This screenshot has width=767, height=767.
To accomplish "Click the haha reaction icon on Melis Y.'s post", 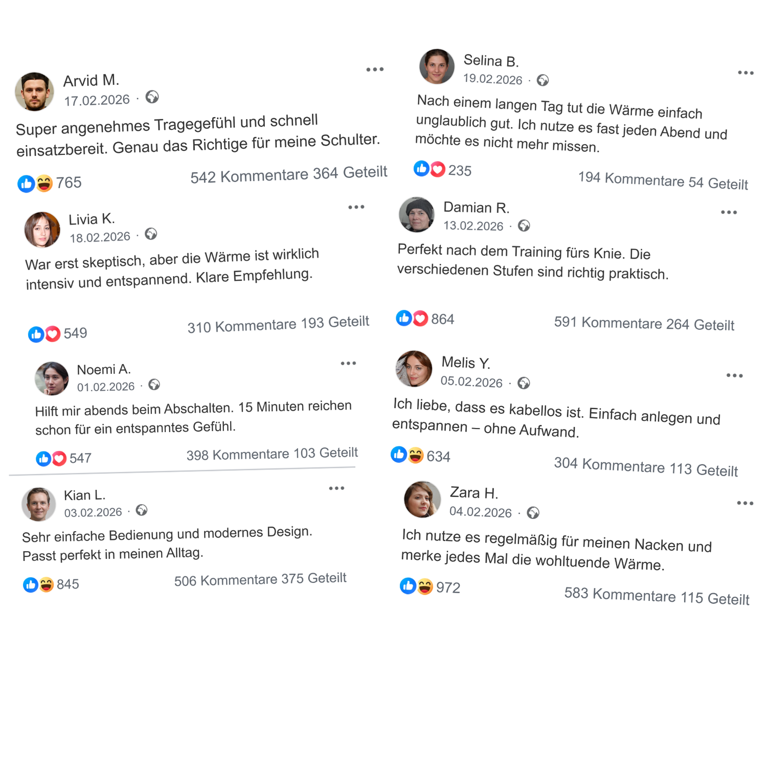I will 416,455.
